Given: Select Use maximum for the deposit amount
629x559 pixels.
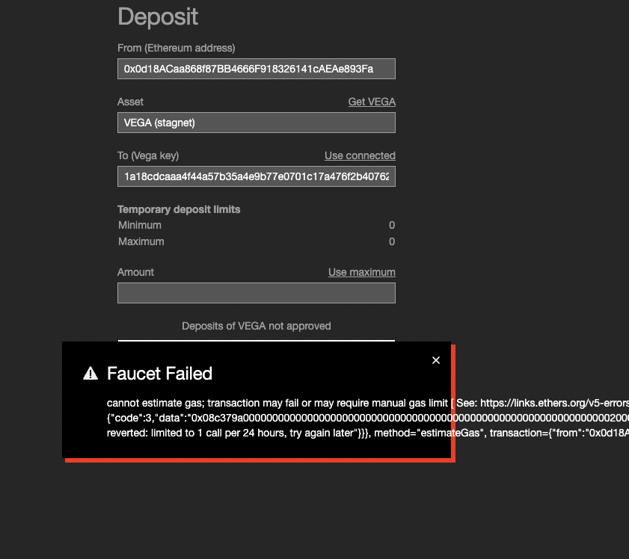Looking at the screenshot, I should (362, 272).
